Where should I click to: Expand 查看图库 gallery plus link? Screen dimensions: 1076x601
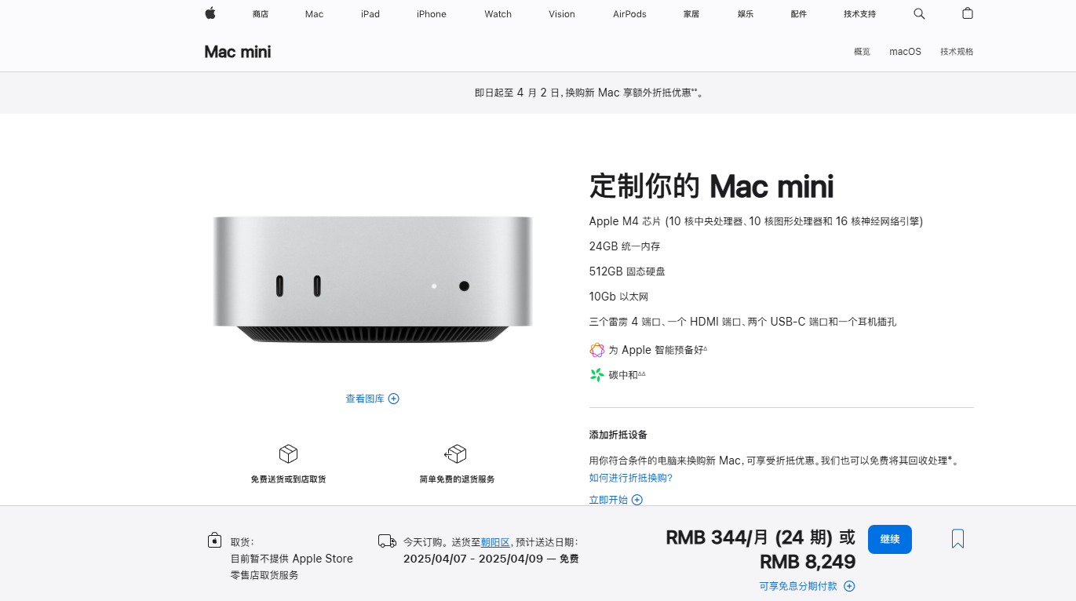coord(373,399)
